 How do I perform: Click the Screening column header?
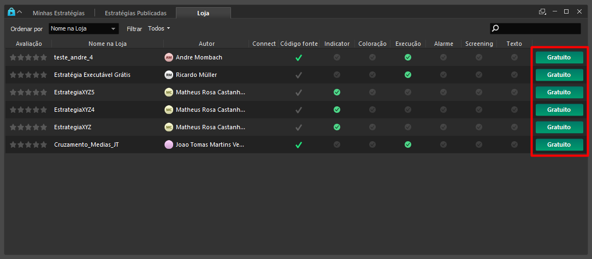(479, 44)
